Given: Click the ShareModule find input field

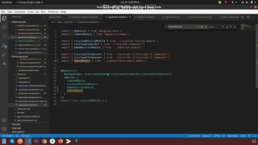Looking at the screenshot, I should (x=182, y=27).
